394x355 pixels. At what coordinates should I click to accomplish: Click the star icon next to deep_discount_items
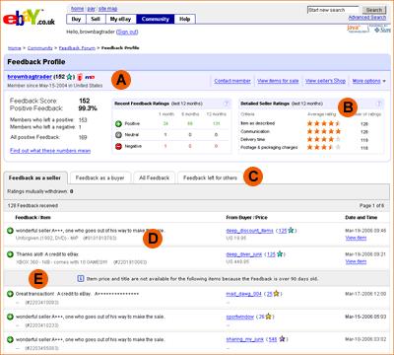291,231
